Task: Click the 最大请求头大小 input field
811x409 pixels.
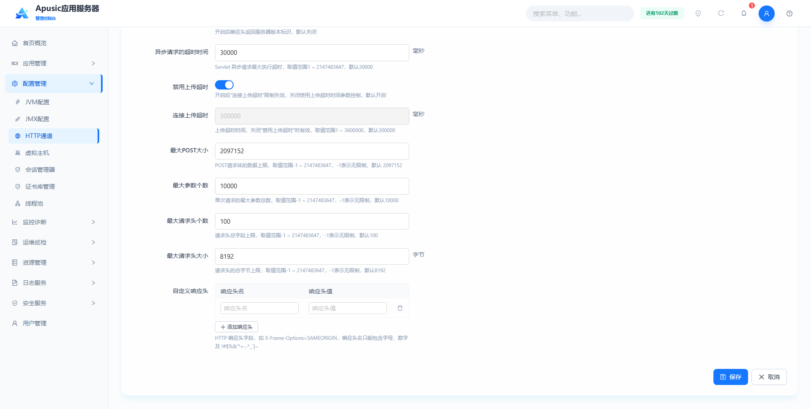Action: 312,257
